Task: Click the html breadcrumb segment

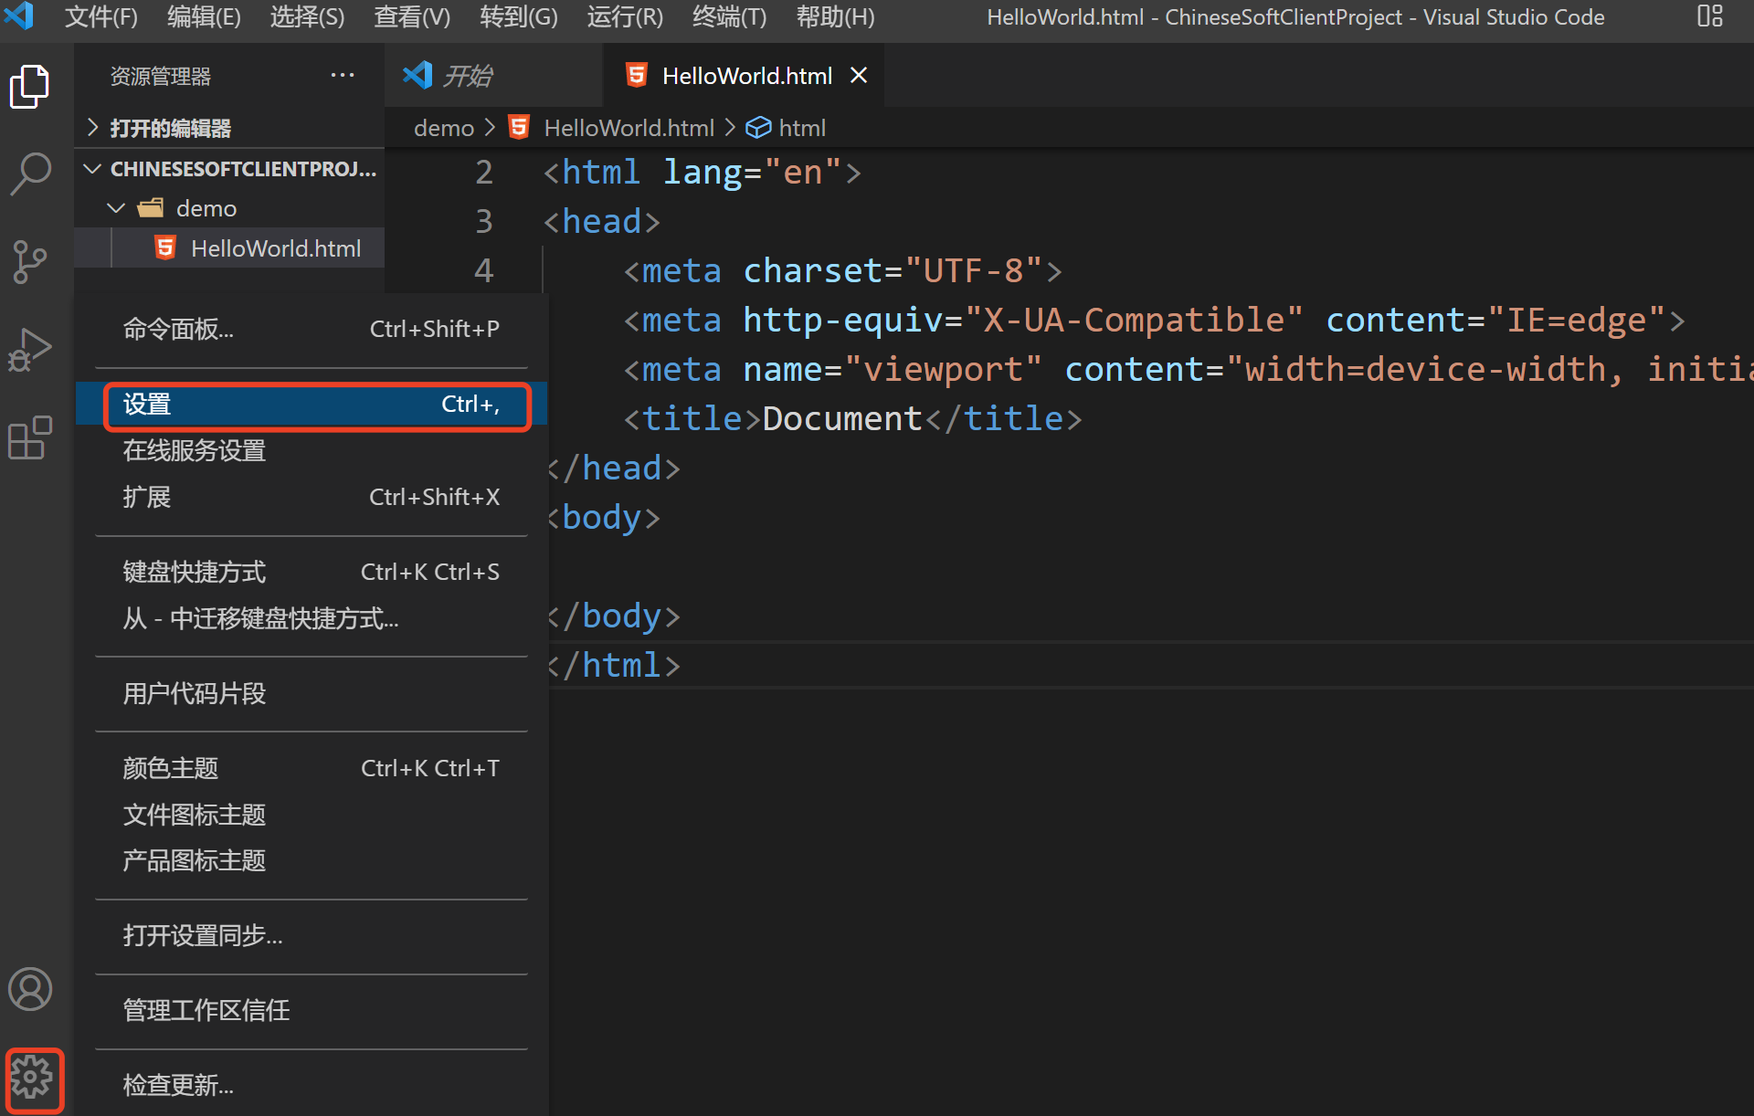Action: [x=802, y=128]
